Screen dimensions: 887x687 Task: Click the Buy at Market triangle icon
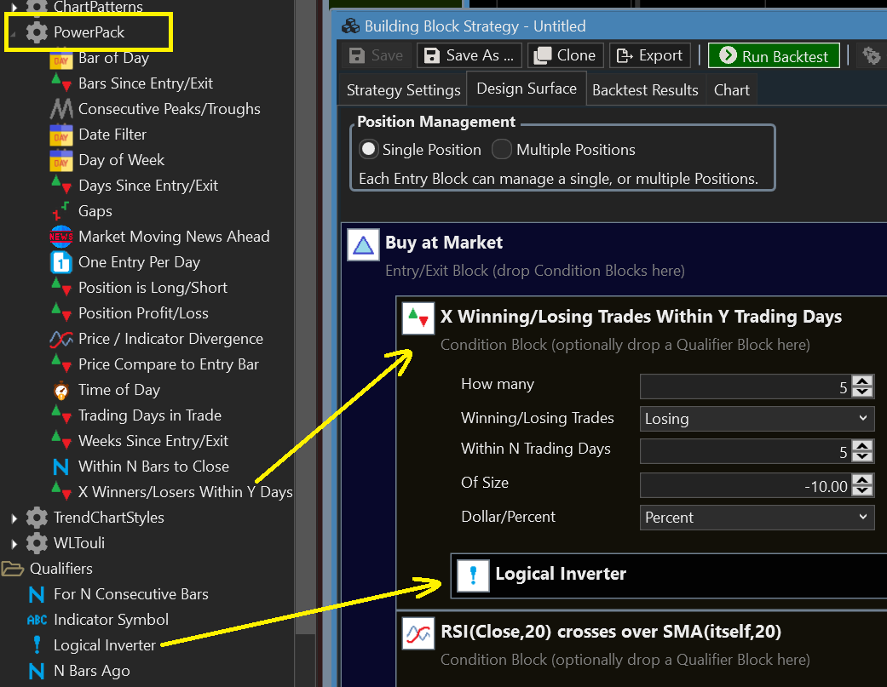pos(363,246)
